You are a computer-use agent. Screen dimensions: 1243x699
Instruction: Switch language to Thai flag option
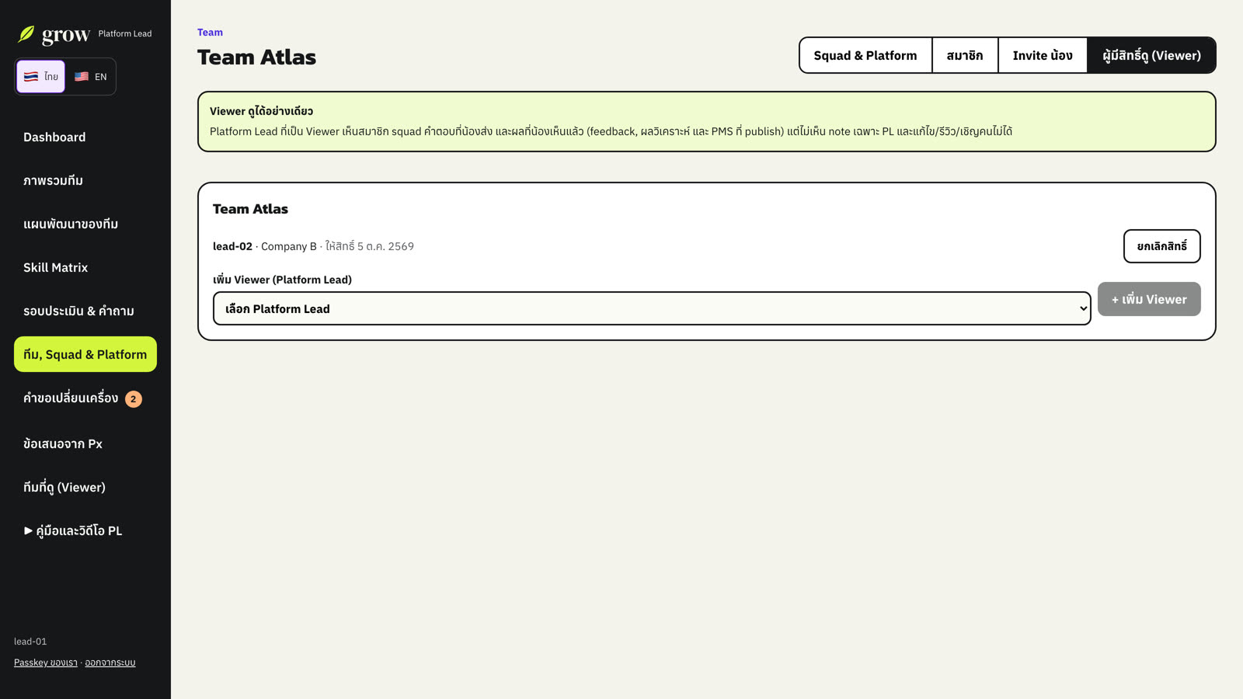click(x=41, y=76)
